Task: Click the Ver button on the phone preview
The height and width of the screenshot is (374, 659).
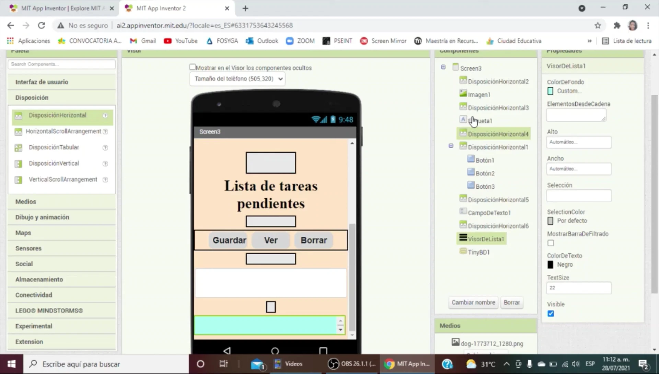Action: click(271, 240)
